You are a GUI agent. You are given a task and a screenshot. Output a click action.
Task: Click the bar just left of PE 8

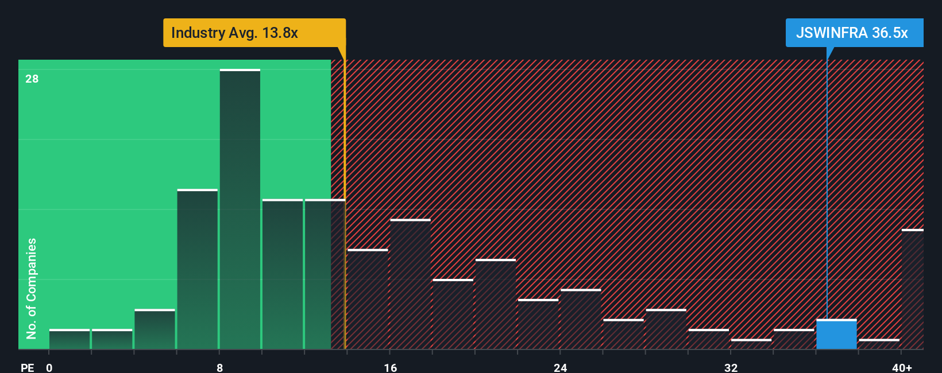pos(198,269)
